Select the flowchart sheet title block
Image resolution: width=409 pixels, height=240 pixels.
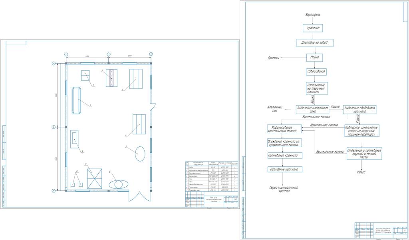click(x=381, y=230)
